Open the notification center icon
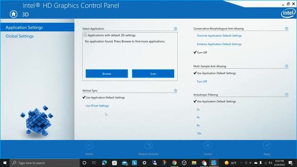Viewport: 297px width, 167px height. [291, 163]
